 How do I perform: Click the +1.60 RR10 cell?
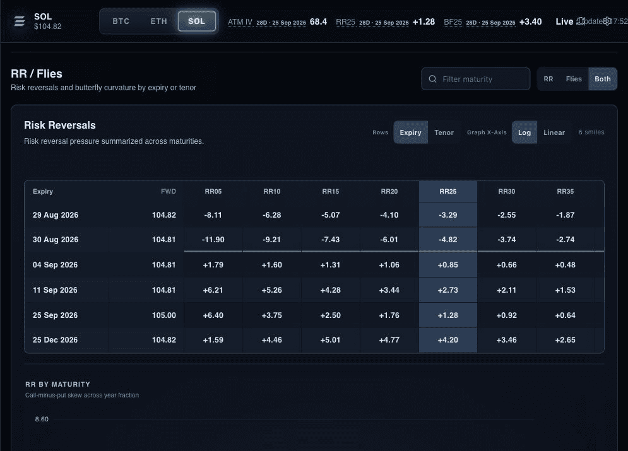pyautogui.click(x=271, y=264)
